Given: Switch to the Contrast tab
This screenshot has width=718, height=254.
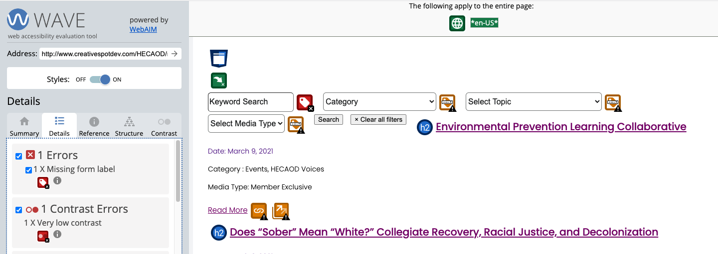Looking at the screenshot, I should click(x=164, y=127).
